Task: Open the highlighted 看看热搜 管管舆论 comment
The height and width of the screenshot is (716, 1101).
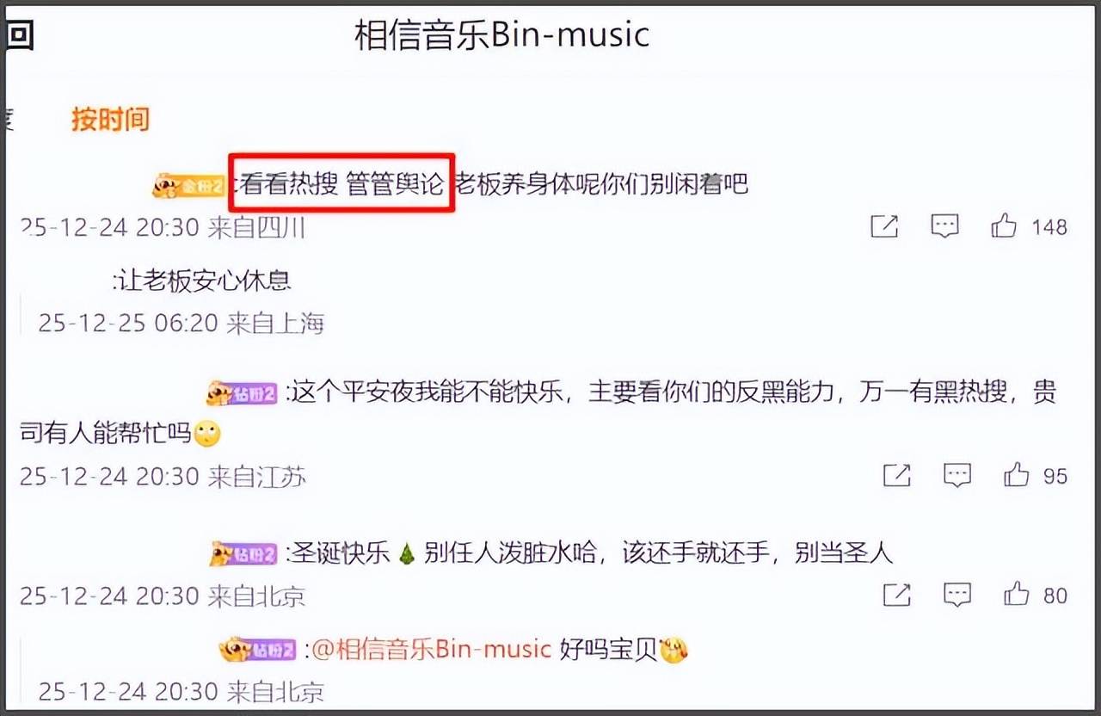Action: pyautogui.click(x=341, y=183)
